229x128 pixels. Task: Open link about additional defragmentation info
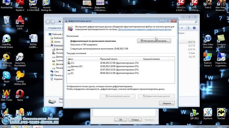click(x=145, y=29)
